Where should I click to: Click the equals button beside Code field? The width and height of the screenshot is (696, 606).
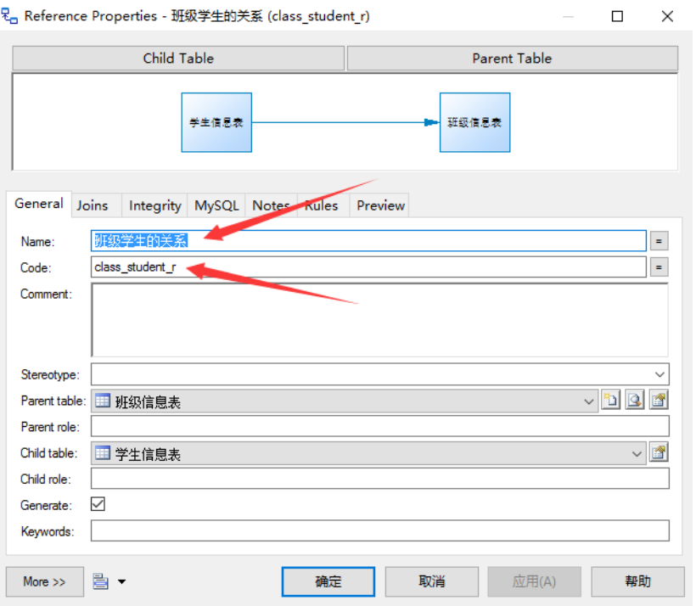pos(660,267)
